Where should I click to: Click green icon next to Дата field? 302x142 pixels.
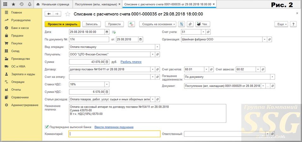114,32
